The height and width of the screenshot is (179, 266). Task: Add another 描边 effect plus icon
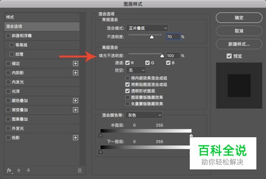pyautogui.click(x=75, y=64)
